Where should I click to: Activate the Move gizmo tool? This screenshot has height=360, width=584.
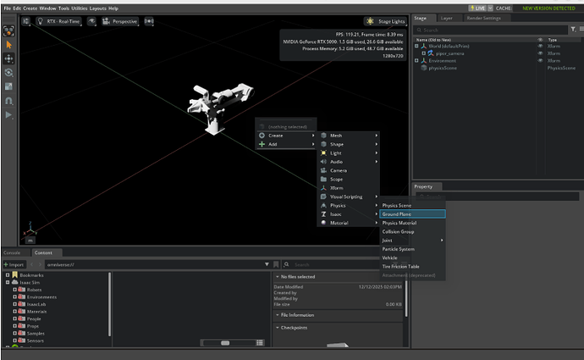[8, 58]
